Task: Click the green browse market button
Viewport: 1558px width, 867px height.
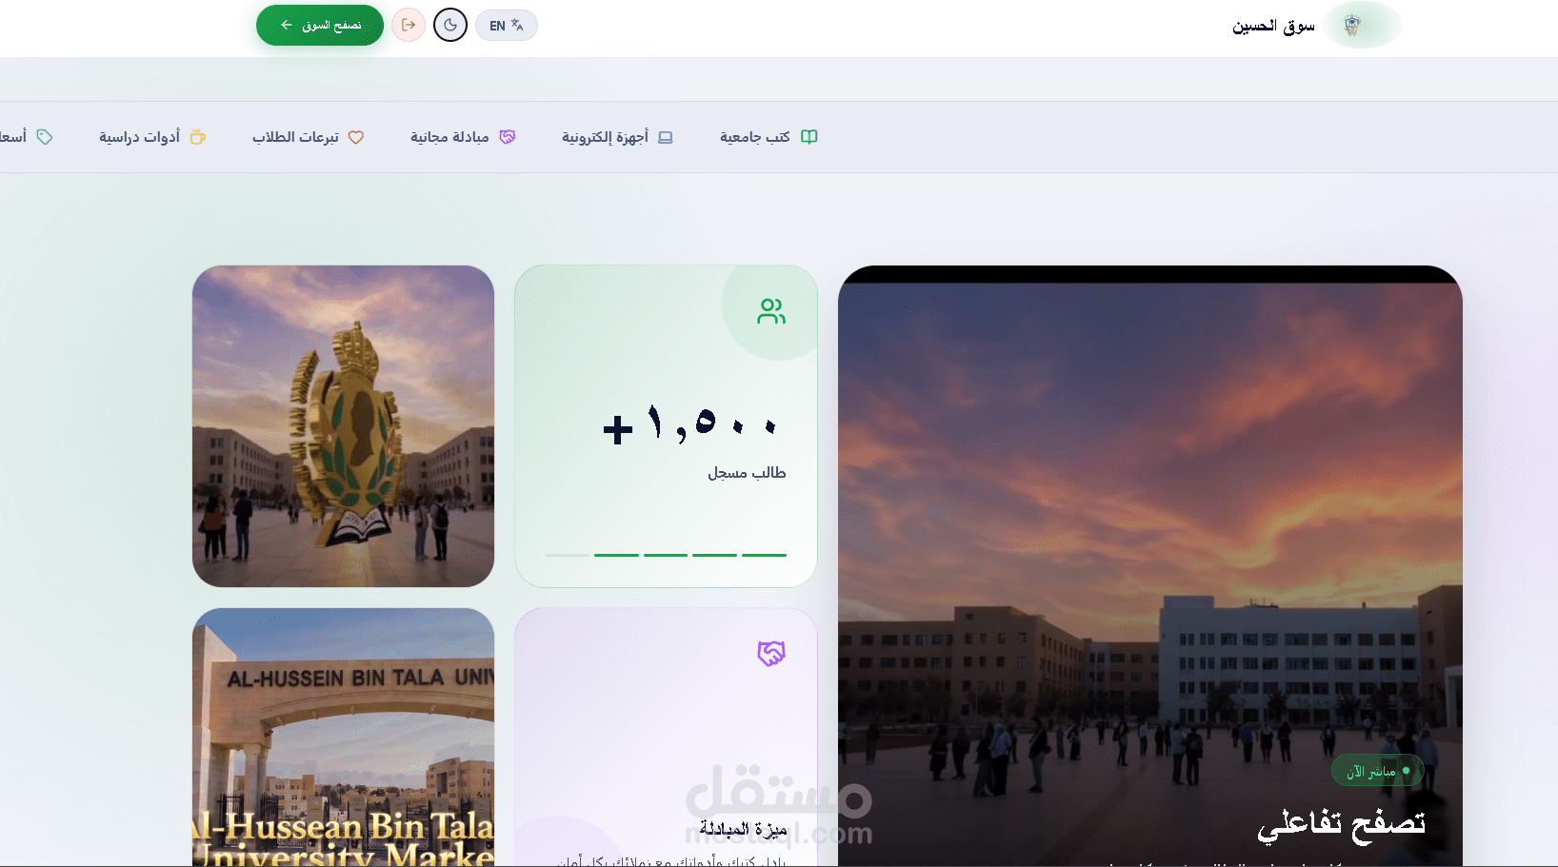Action: point(319,26)
